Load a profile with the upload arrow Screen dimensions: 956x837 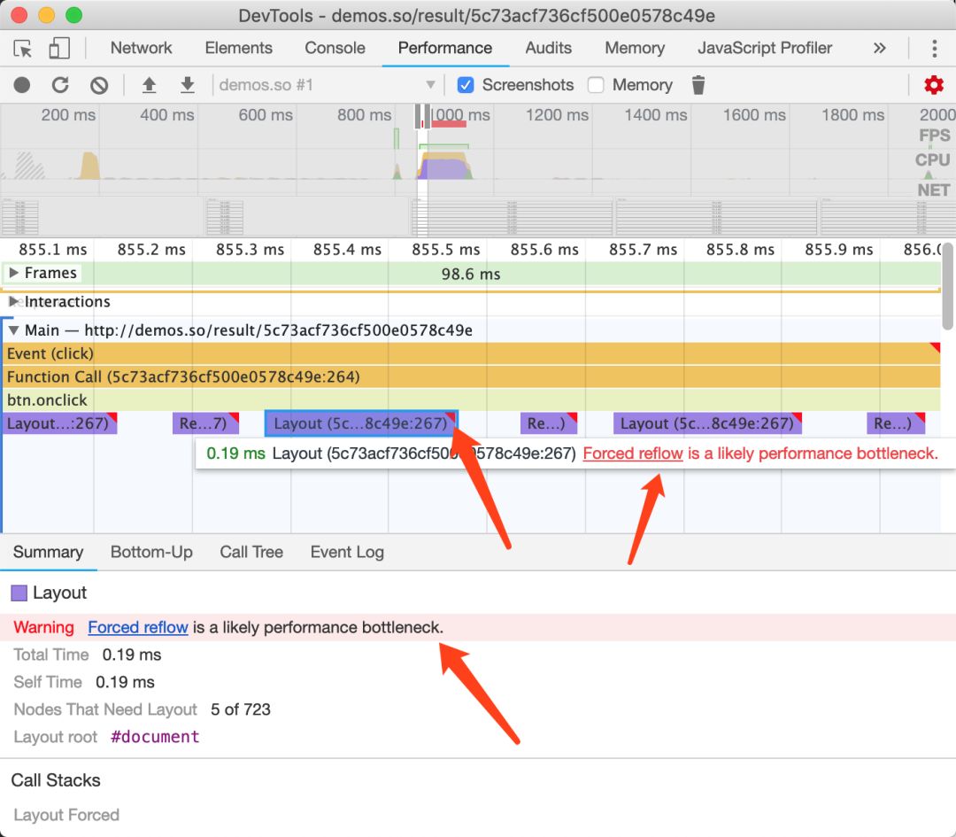tap(149, 85)
